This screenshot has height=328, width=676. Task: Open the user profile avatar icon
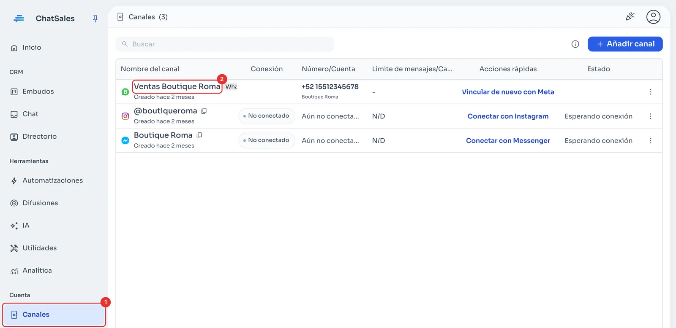pyautogui.click(x=653, y=17)
